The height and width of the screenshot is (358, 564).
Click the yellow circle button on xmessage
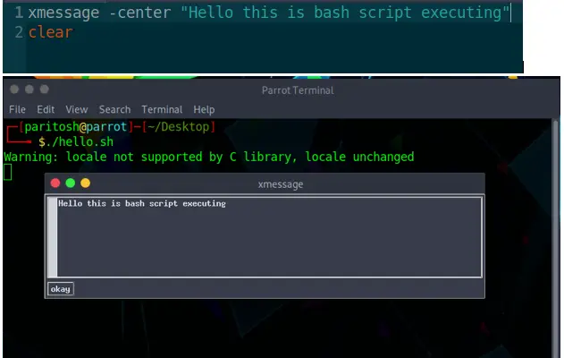click(86, 183)
